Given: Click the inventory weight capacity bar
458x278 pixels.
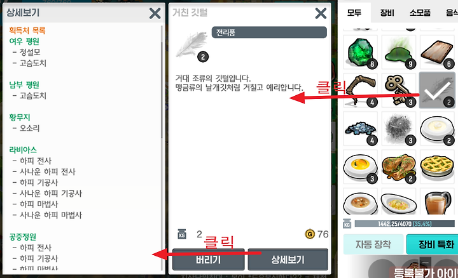Looking at the screenshot, I should pyautogui.click(x=405, y=224).
